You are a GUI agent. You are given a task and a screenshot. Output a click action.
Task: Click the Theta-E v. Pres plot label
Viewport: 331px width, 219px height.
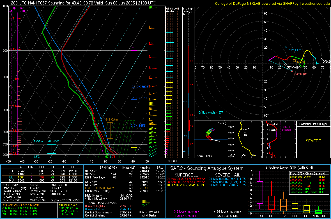245,132
